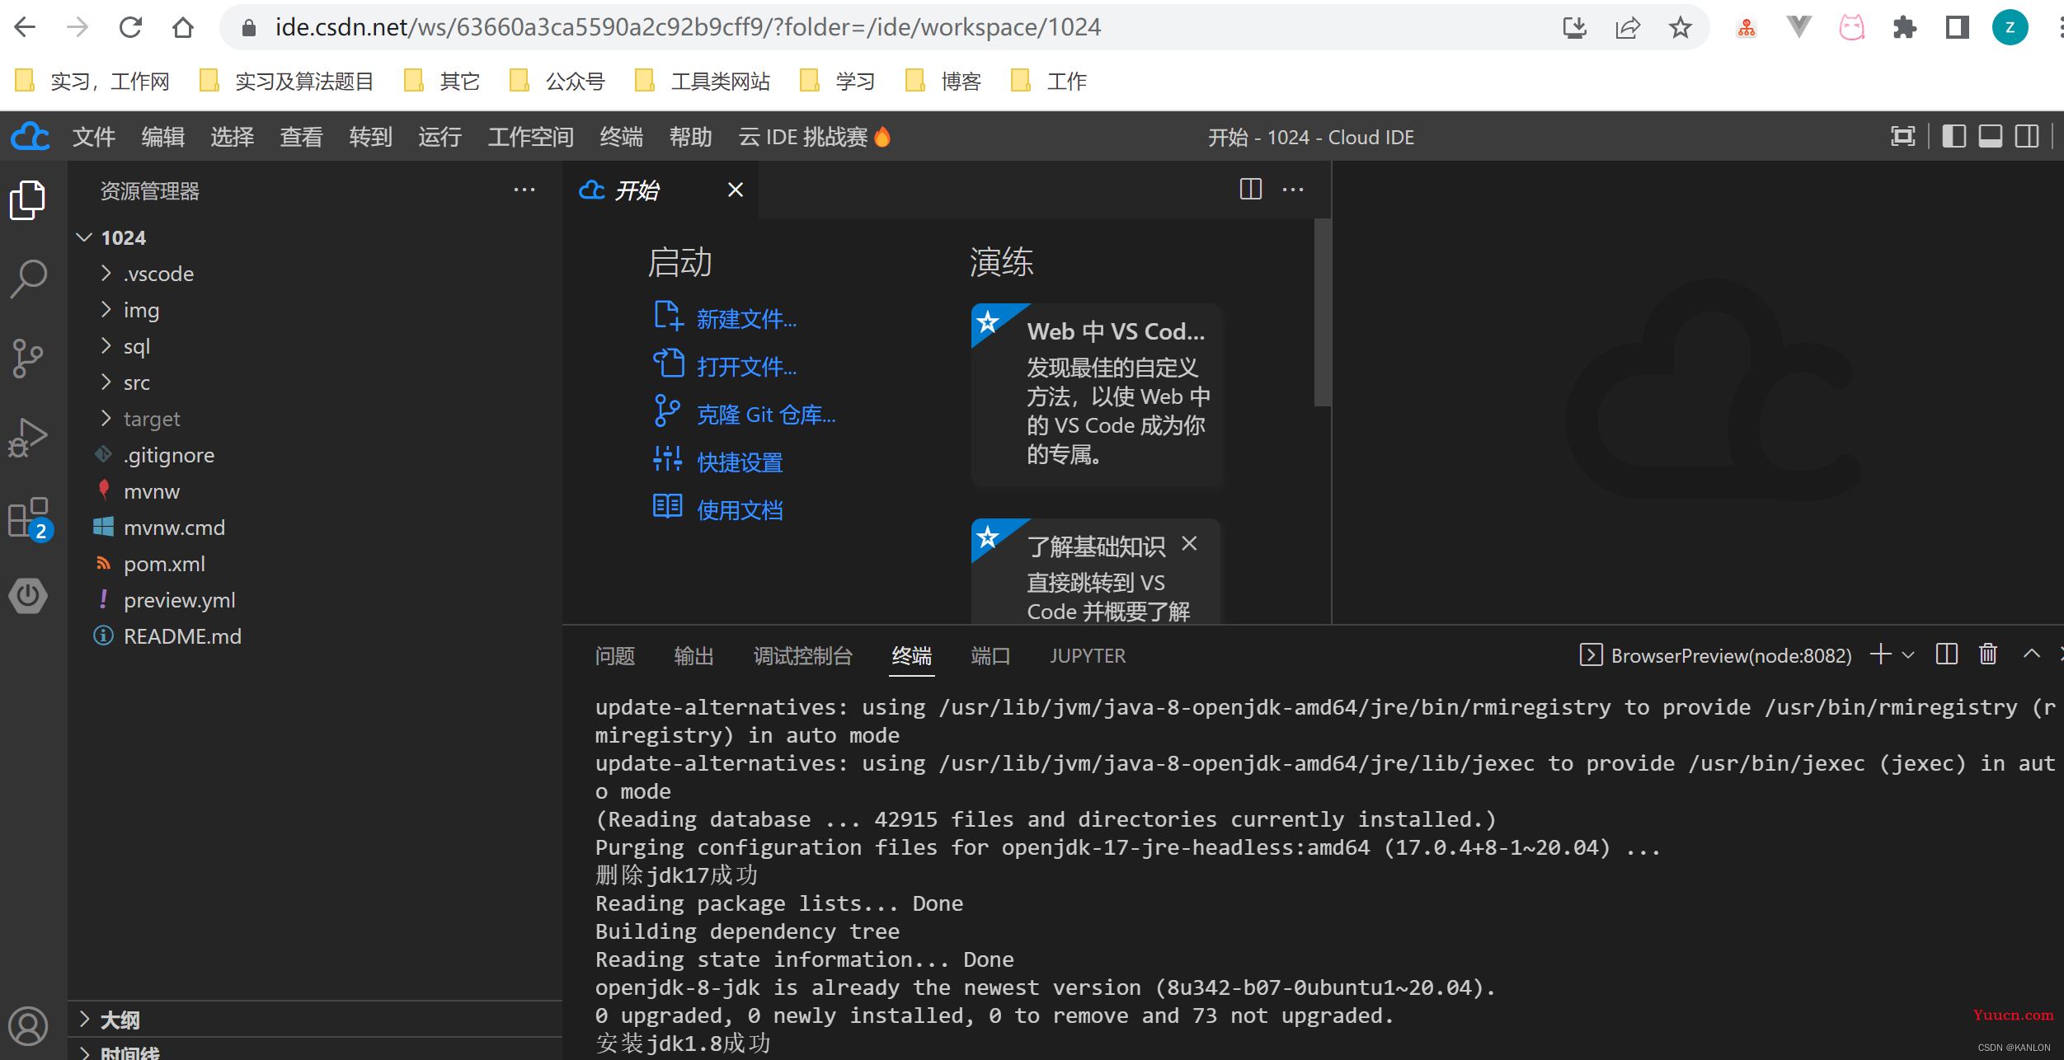Kill terminal with trash icon
Image resolution: width=2064 pixels, height=1060 pixels.
[x=1988, y=654]
